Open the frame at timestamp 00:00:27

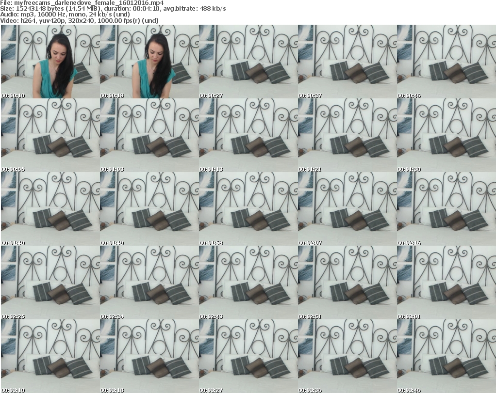248,62
